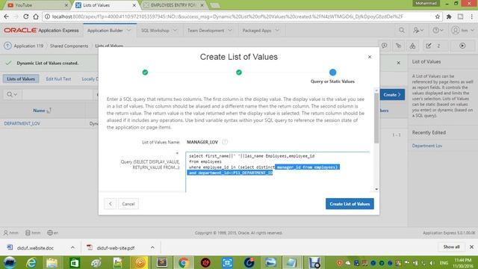478x269 pixels.
Task: Click the dialog's vertical scrollbar
Action: coord(376,117)
